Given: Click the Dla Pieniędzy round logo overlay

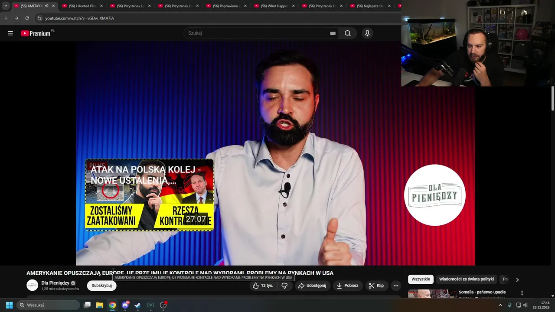Looking at the screenshot, I should click(435, 195).
